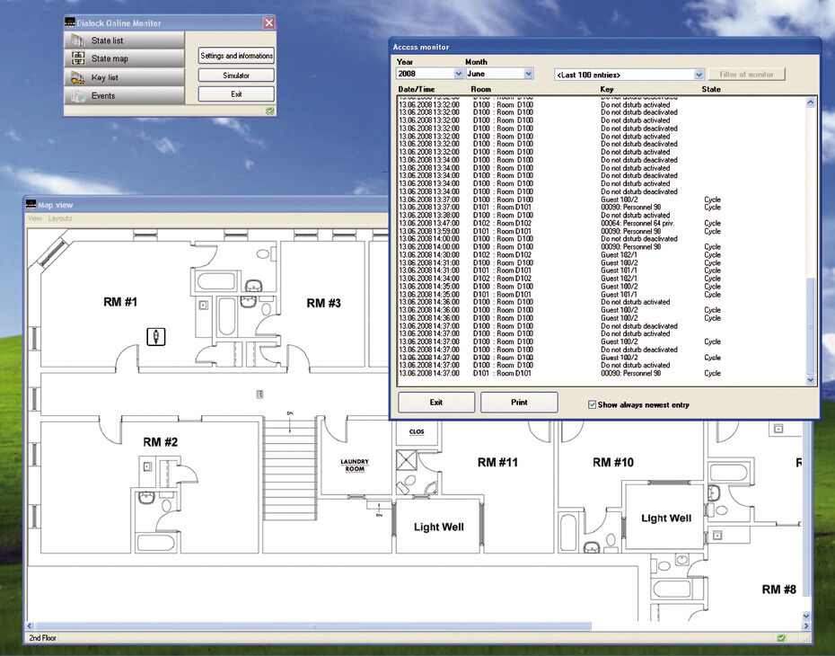Screen dimensions: 835x656
Task: Click Access monitor list scroll-down arrow
Action: tap(811, 380)
